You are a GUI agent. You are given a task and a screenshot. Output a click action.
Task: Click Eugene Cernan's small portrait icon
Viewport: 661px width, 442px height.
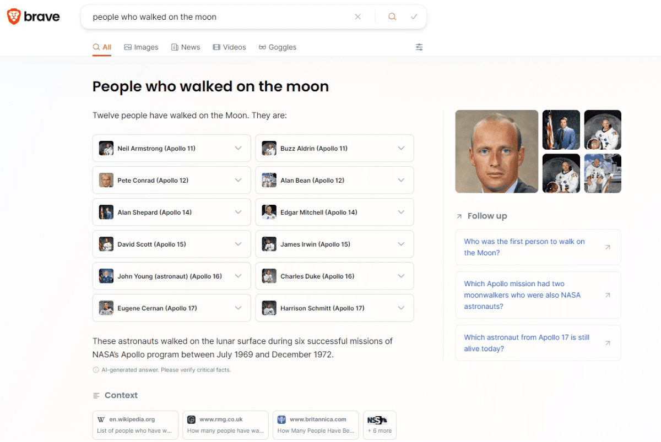pyautogui.click(x=106, y=308)
